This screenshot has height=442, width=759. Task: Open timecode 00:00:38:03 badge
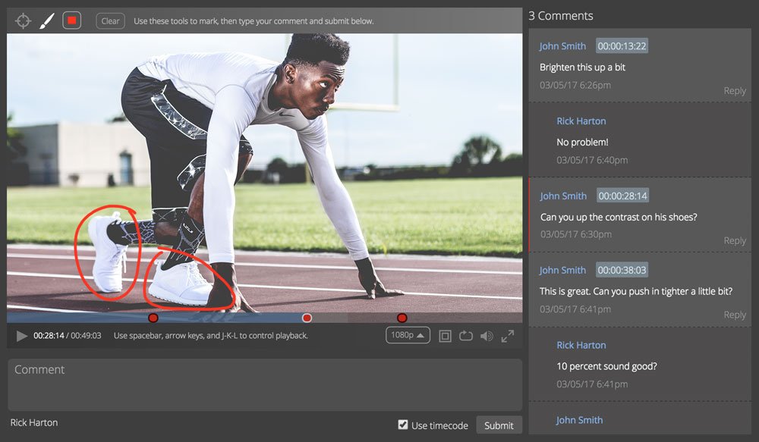622,270
